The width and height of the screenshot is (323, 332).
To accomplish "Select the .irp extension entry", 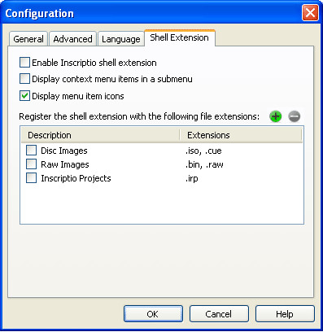I will (192, 178).
